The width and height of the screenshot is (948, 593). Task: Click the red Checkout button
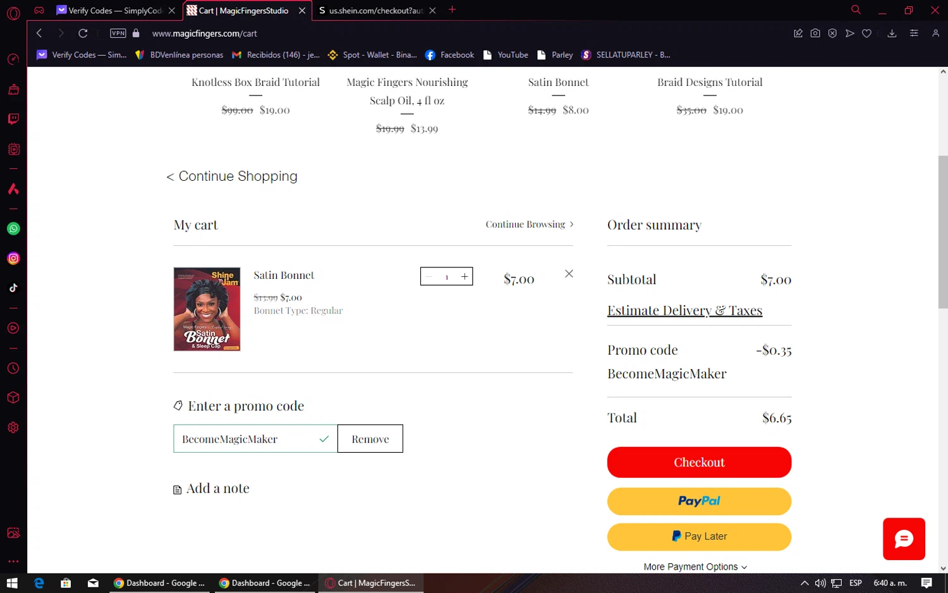click(x=699, y=462)
